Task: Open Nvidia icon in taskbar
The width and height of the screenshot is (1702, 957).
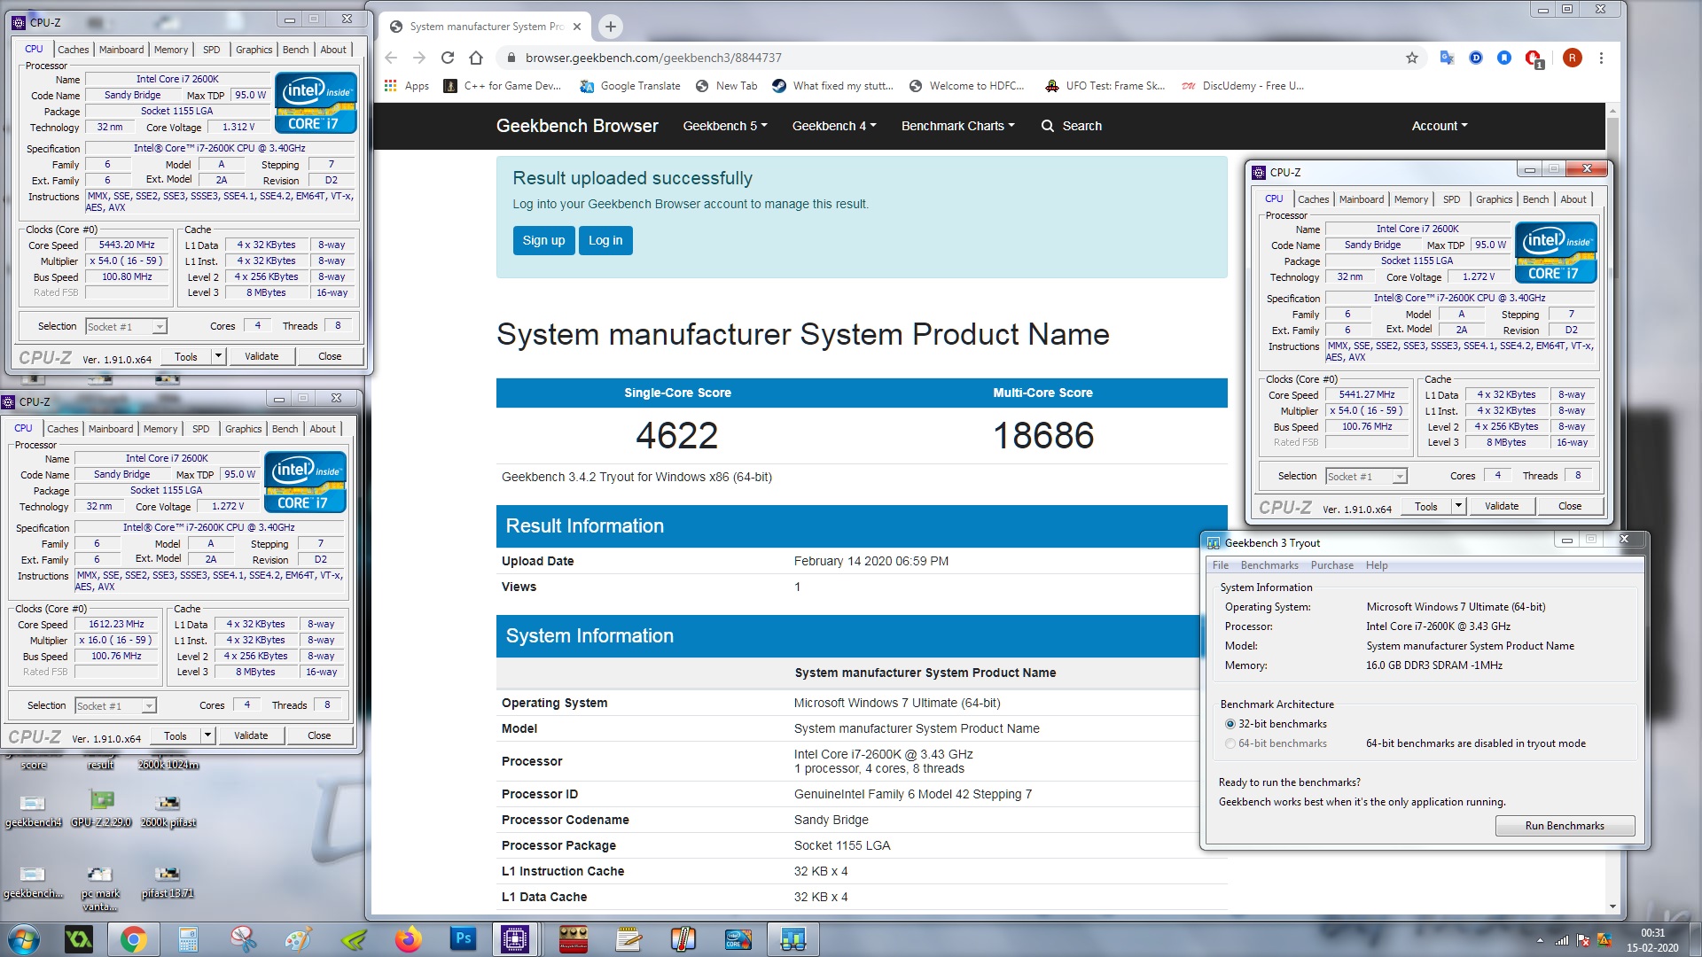Action: pyautogui.click(x=353, y=938)
